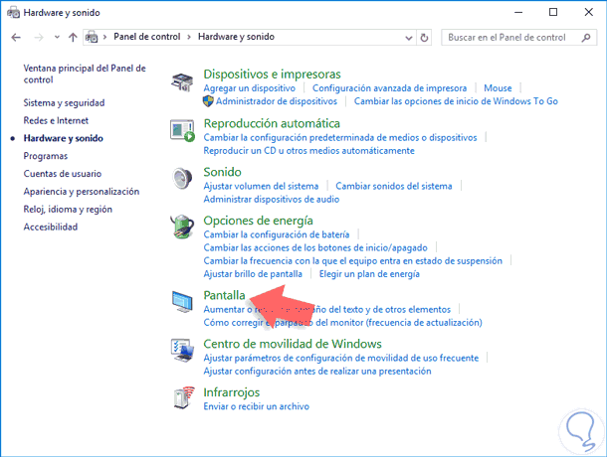
Task: Click Cambiar las opciones de inicio de Windows To Go
Action: (456, 101)
